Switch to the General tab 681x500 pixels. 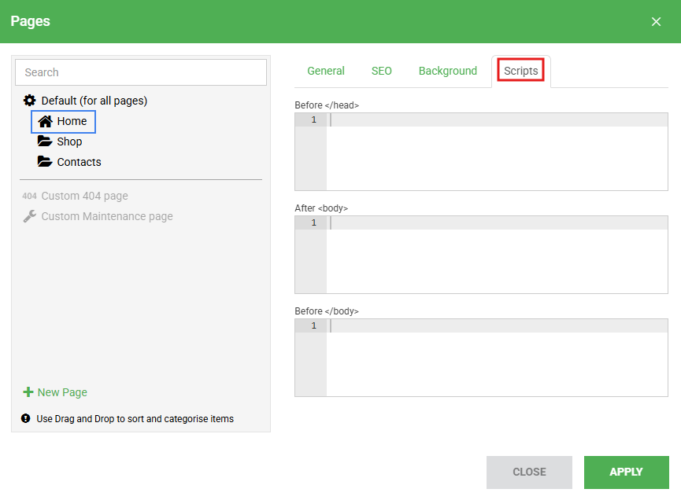(x=325, y=71)
